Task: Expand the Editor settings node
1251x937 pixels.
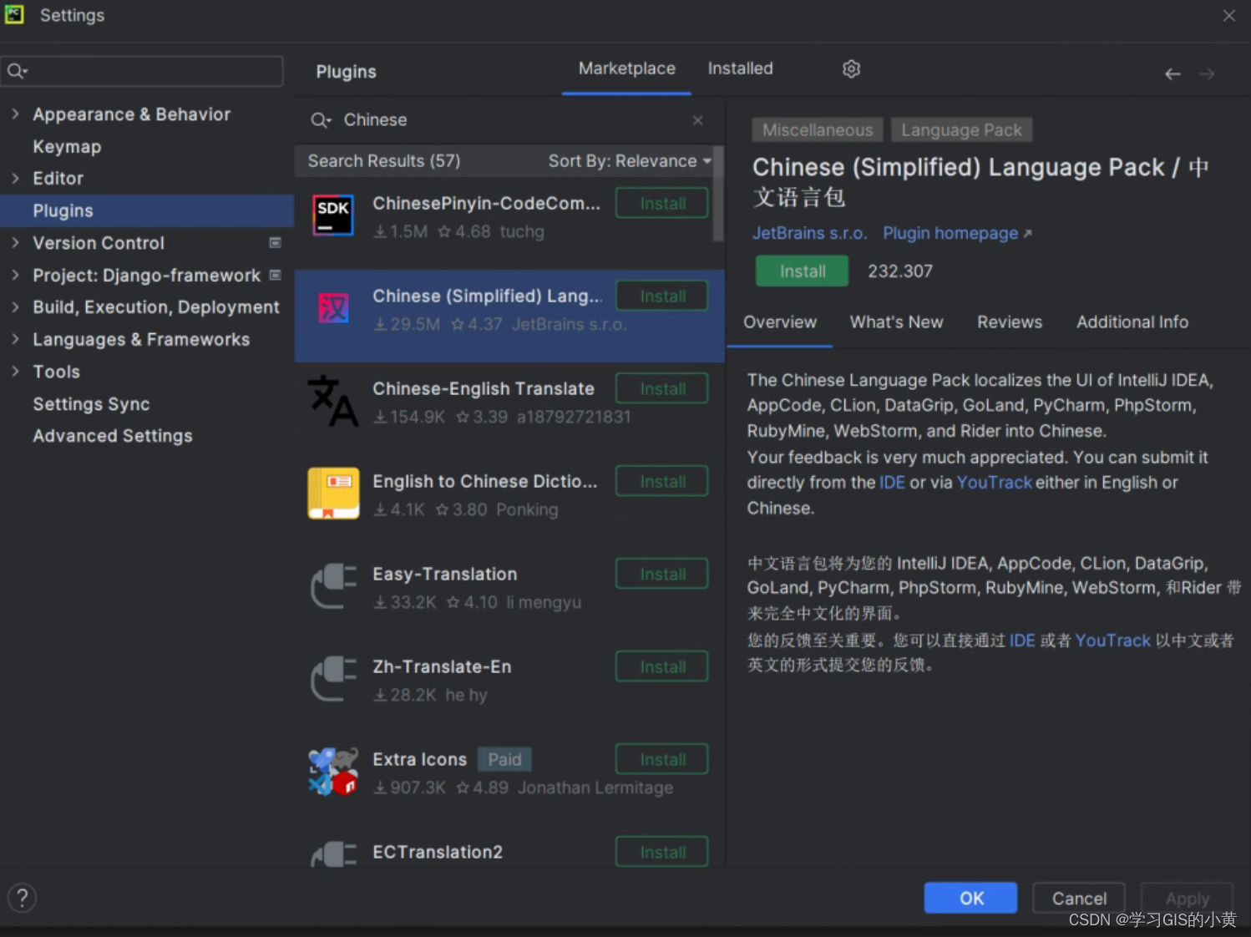Action: (x=15, y=178)
